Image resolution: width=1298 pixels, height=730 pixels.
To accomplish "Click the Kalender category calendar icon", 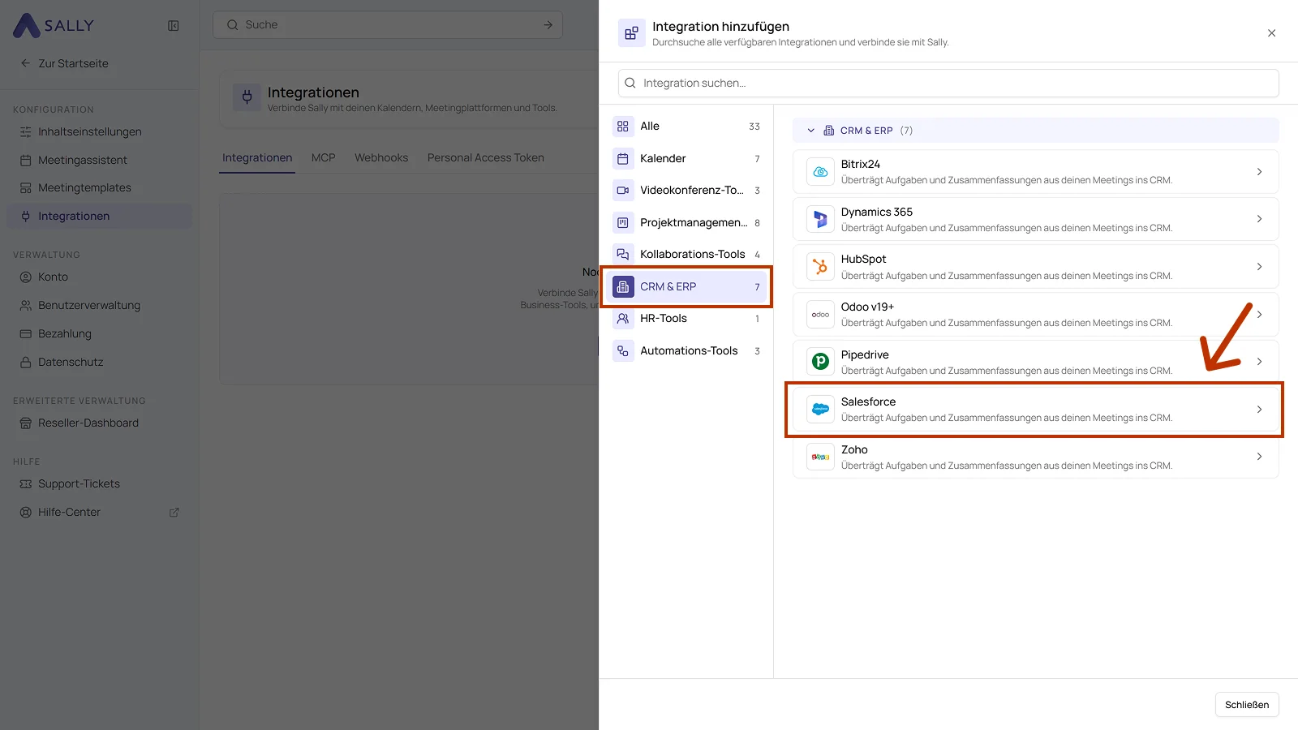I will [623, 159].
